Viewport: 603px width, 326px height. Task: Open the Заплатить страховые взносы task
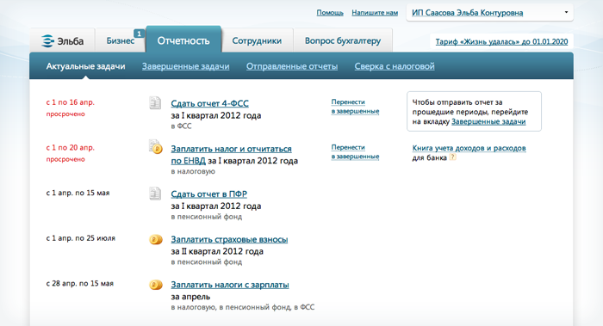[229, 239]
